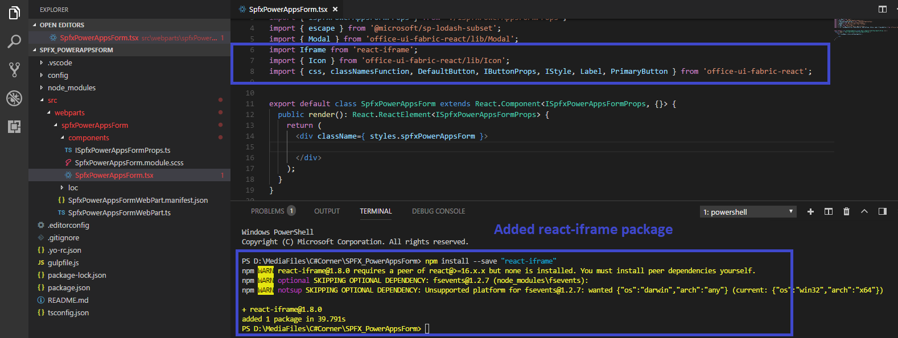
Task: Create a new terminal with plus icon
Action: tap(810, 211)
